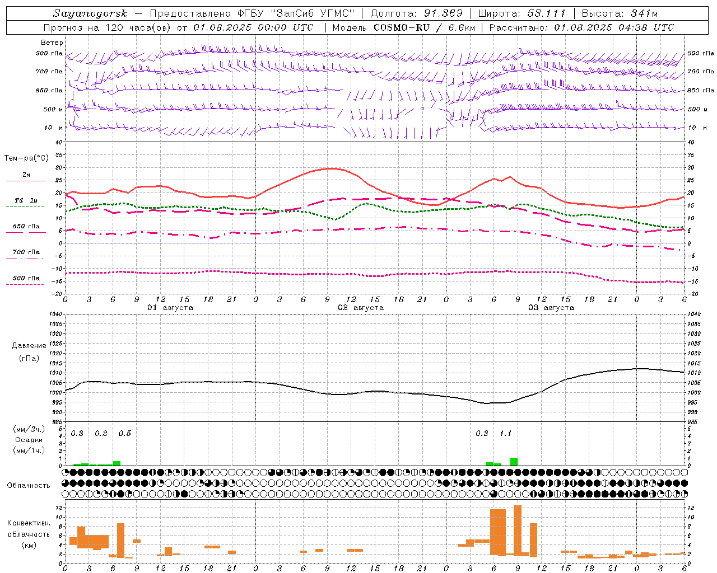
Task: Click the date label "03 августа"
Action: [551, 308]
